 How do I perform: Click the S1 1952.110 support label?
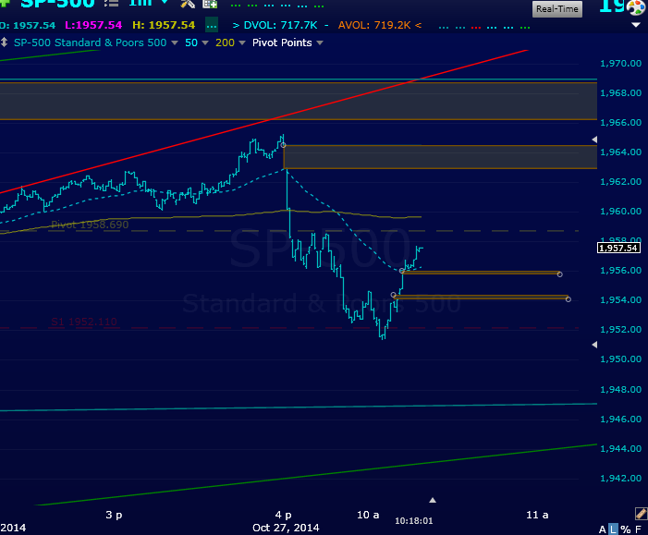[84, 322]
